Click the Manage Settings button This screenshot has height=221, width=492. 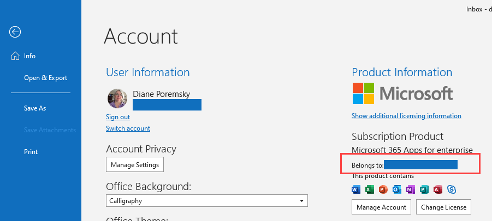135,165
